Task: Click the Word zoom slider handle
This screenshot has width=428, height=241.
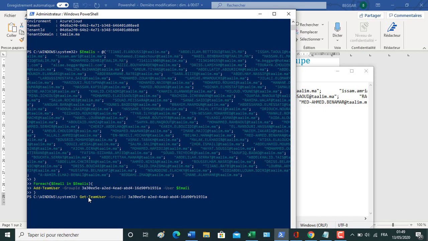Action: tap(393, 225)
